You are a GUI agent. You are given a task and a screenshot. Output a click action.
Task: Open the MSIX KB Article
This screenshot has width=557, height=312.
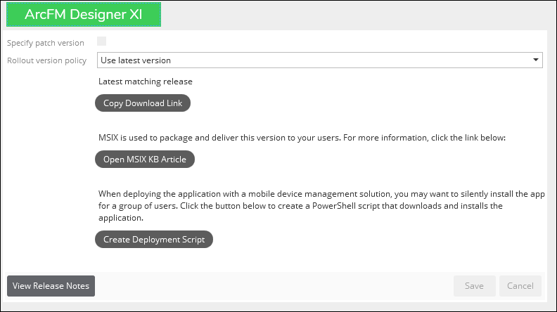[x=145, y=159]
